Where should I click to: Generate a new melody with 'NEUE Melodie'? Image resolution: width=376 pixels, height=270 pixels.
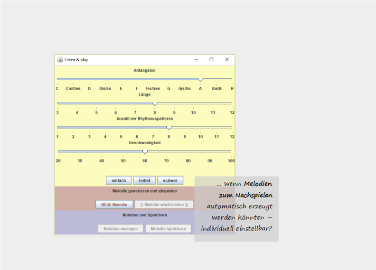[x=114, y=205]
